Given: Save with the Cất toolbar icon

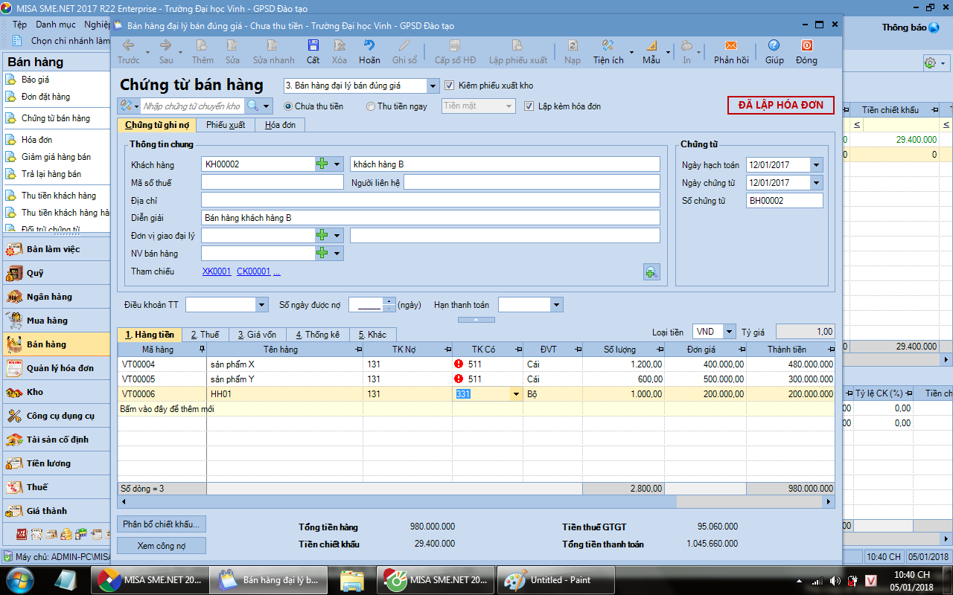Looking at the screenshot, I should pos(313,46).
